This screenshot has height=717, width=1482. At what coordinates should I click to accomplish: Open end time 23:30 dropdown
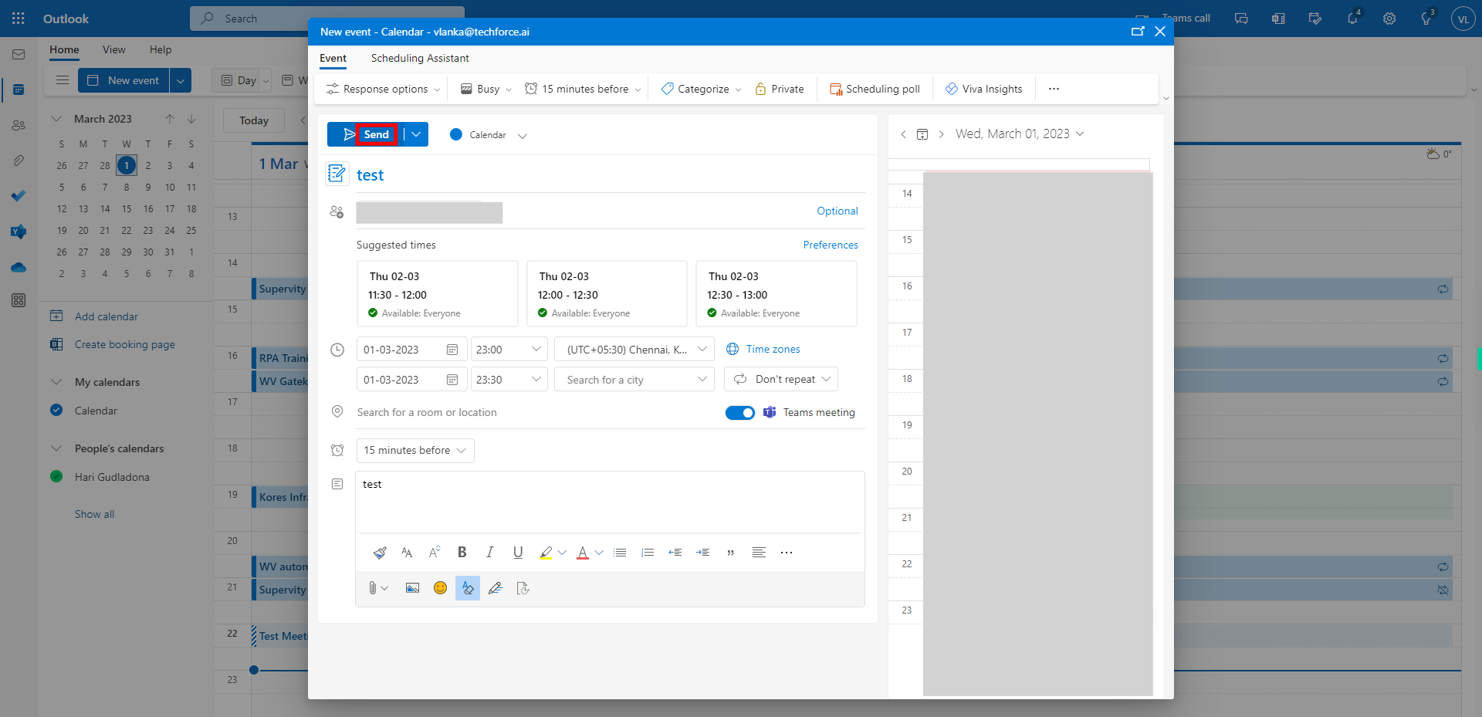point(509,380)
